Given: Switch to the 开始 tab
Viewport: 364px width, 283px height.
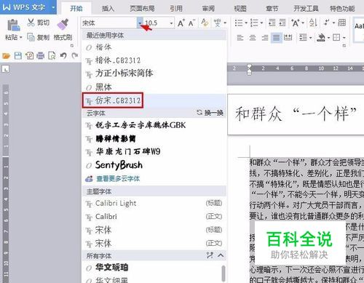Looking at the screenshot, I should 76,9.
